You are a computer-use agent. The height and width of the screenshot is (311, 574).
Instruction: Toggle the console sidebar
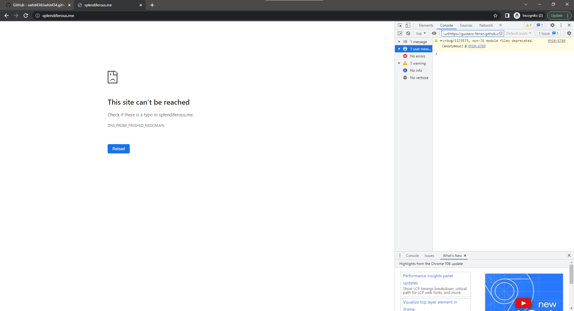(x=400, y=33)
